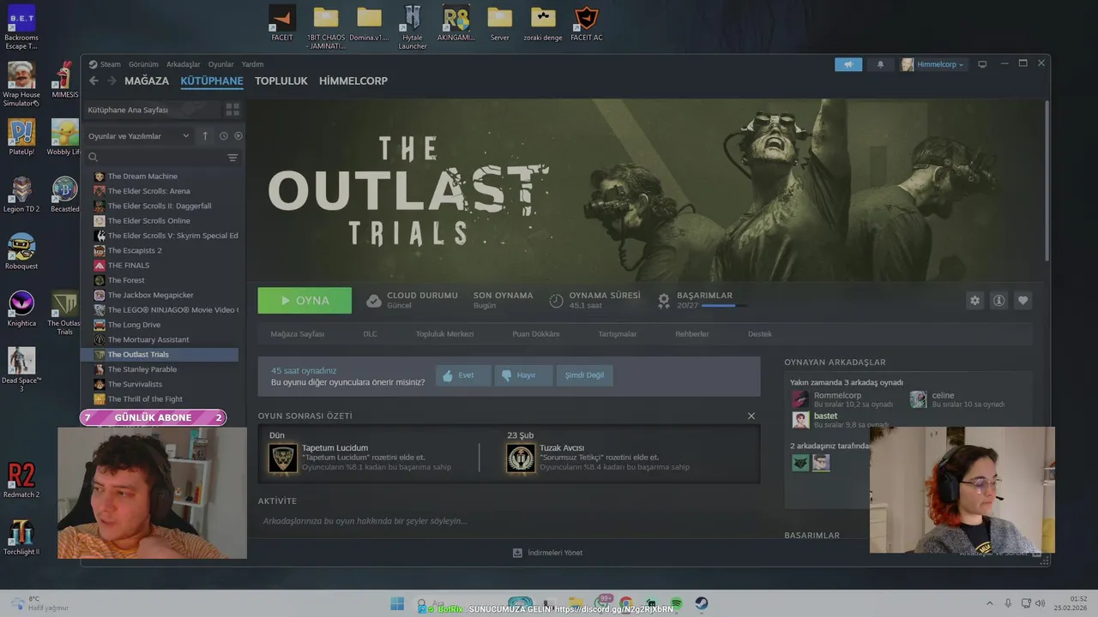Select Redmatch 2 desktop icon
The width and height of the screenshot is (1098, 617).
pos(21,480)
